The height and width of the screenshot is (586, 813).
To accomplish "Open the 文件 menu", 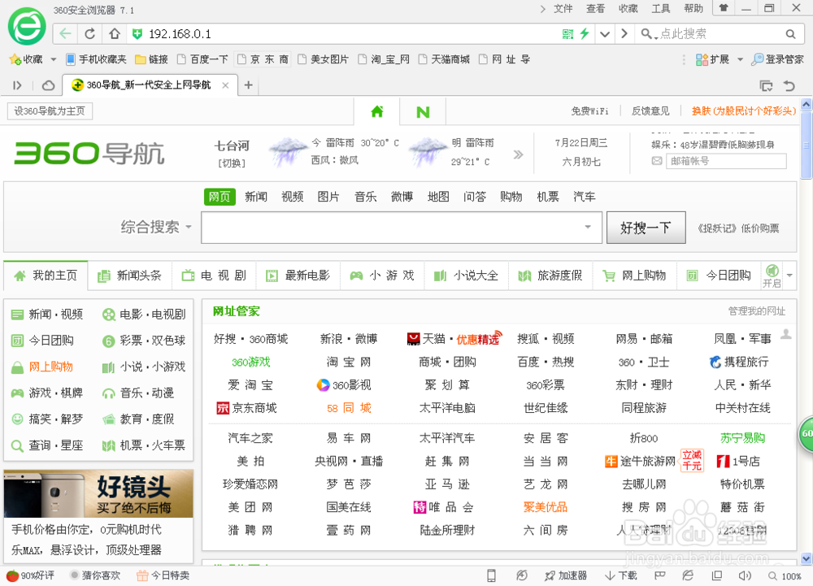I will (x=563, y=8).
